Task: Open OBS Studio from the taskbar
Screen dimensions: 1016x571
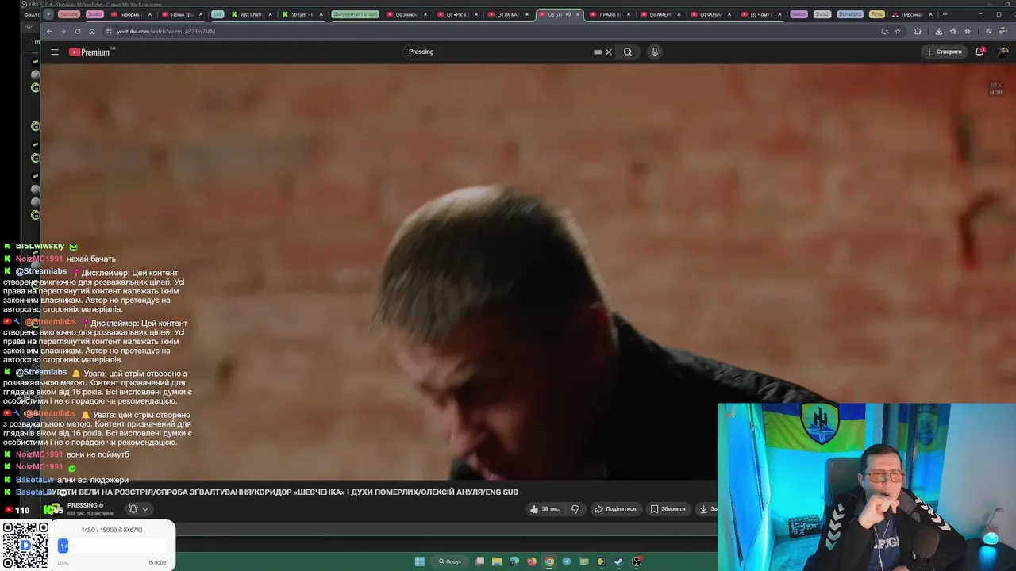Action: 637,561
